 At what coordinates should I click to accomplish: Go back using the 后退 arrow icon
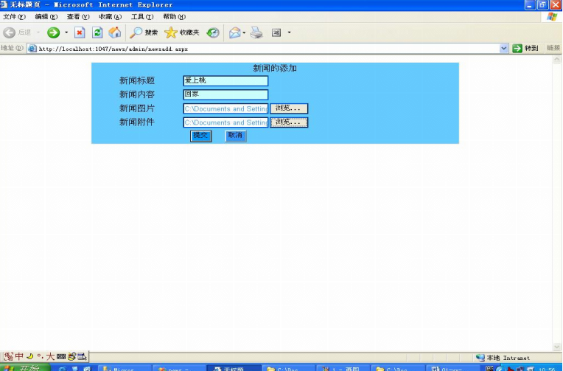tap(10, 32)
